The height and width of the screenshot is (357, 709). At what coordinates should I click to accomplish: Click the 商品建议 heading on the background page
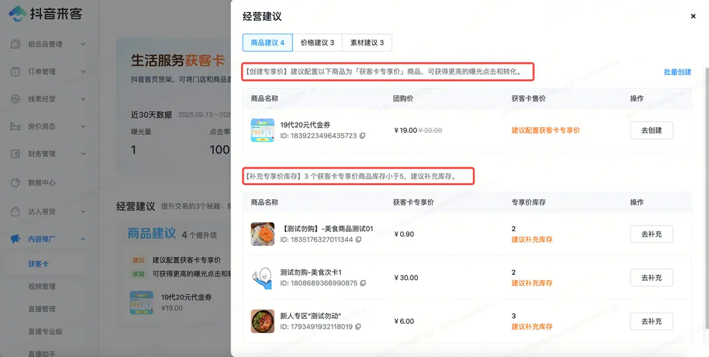click(x=152, y=234)
